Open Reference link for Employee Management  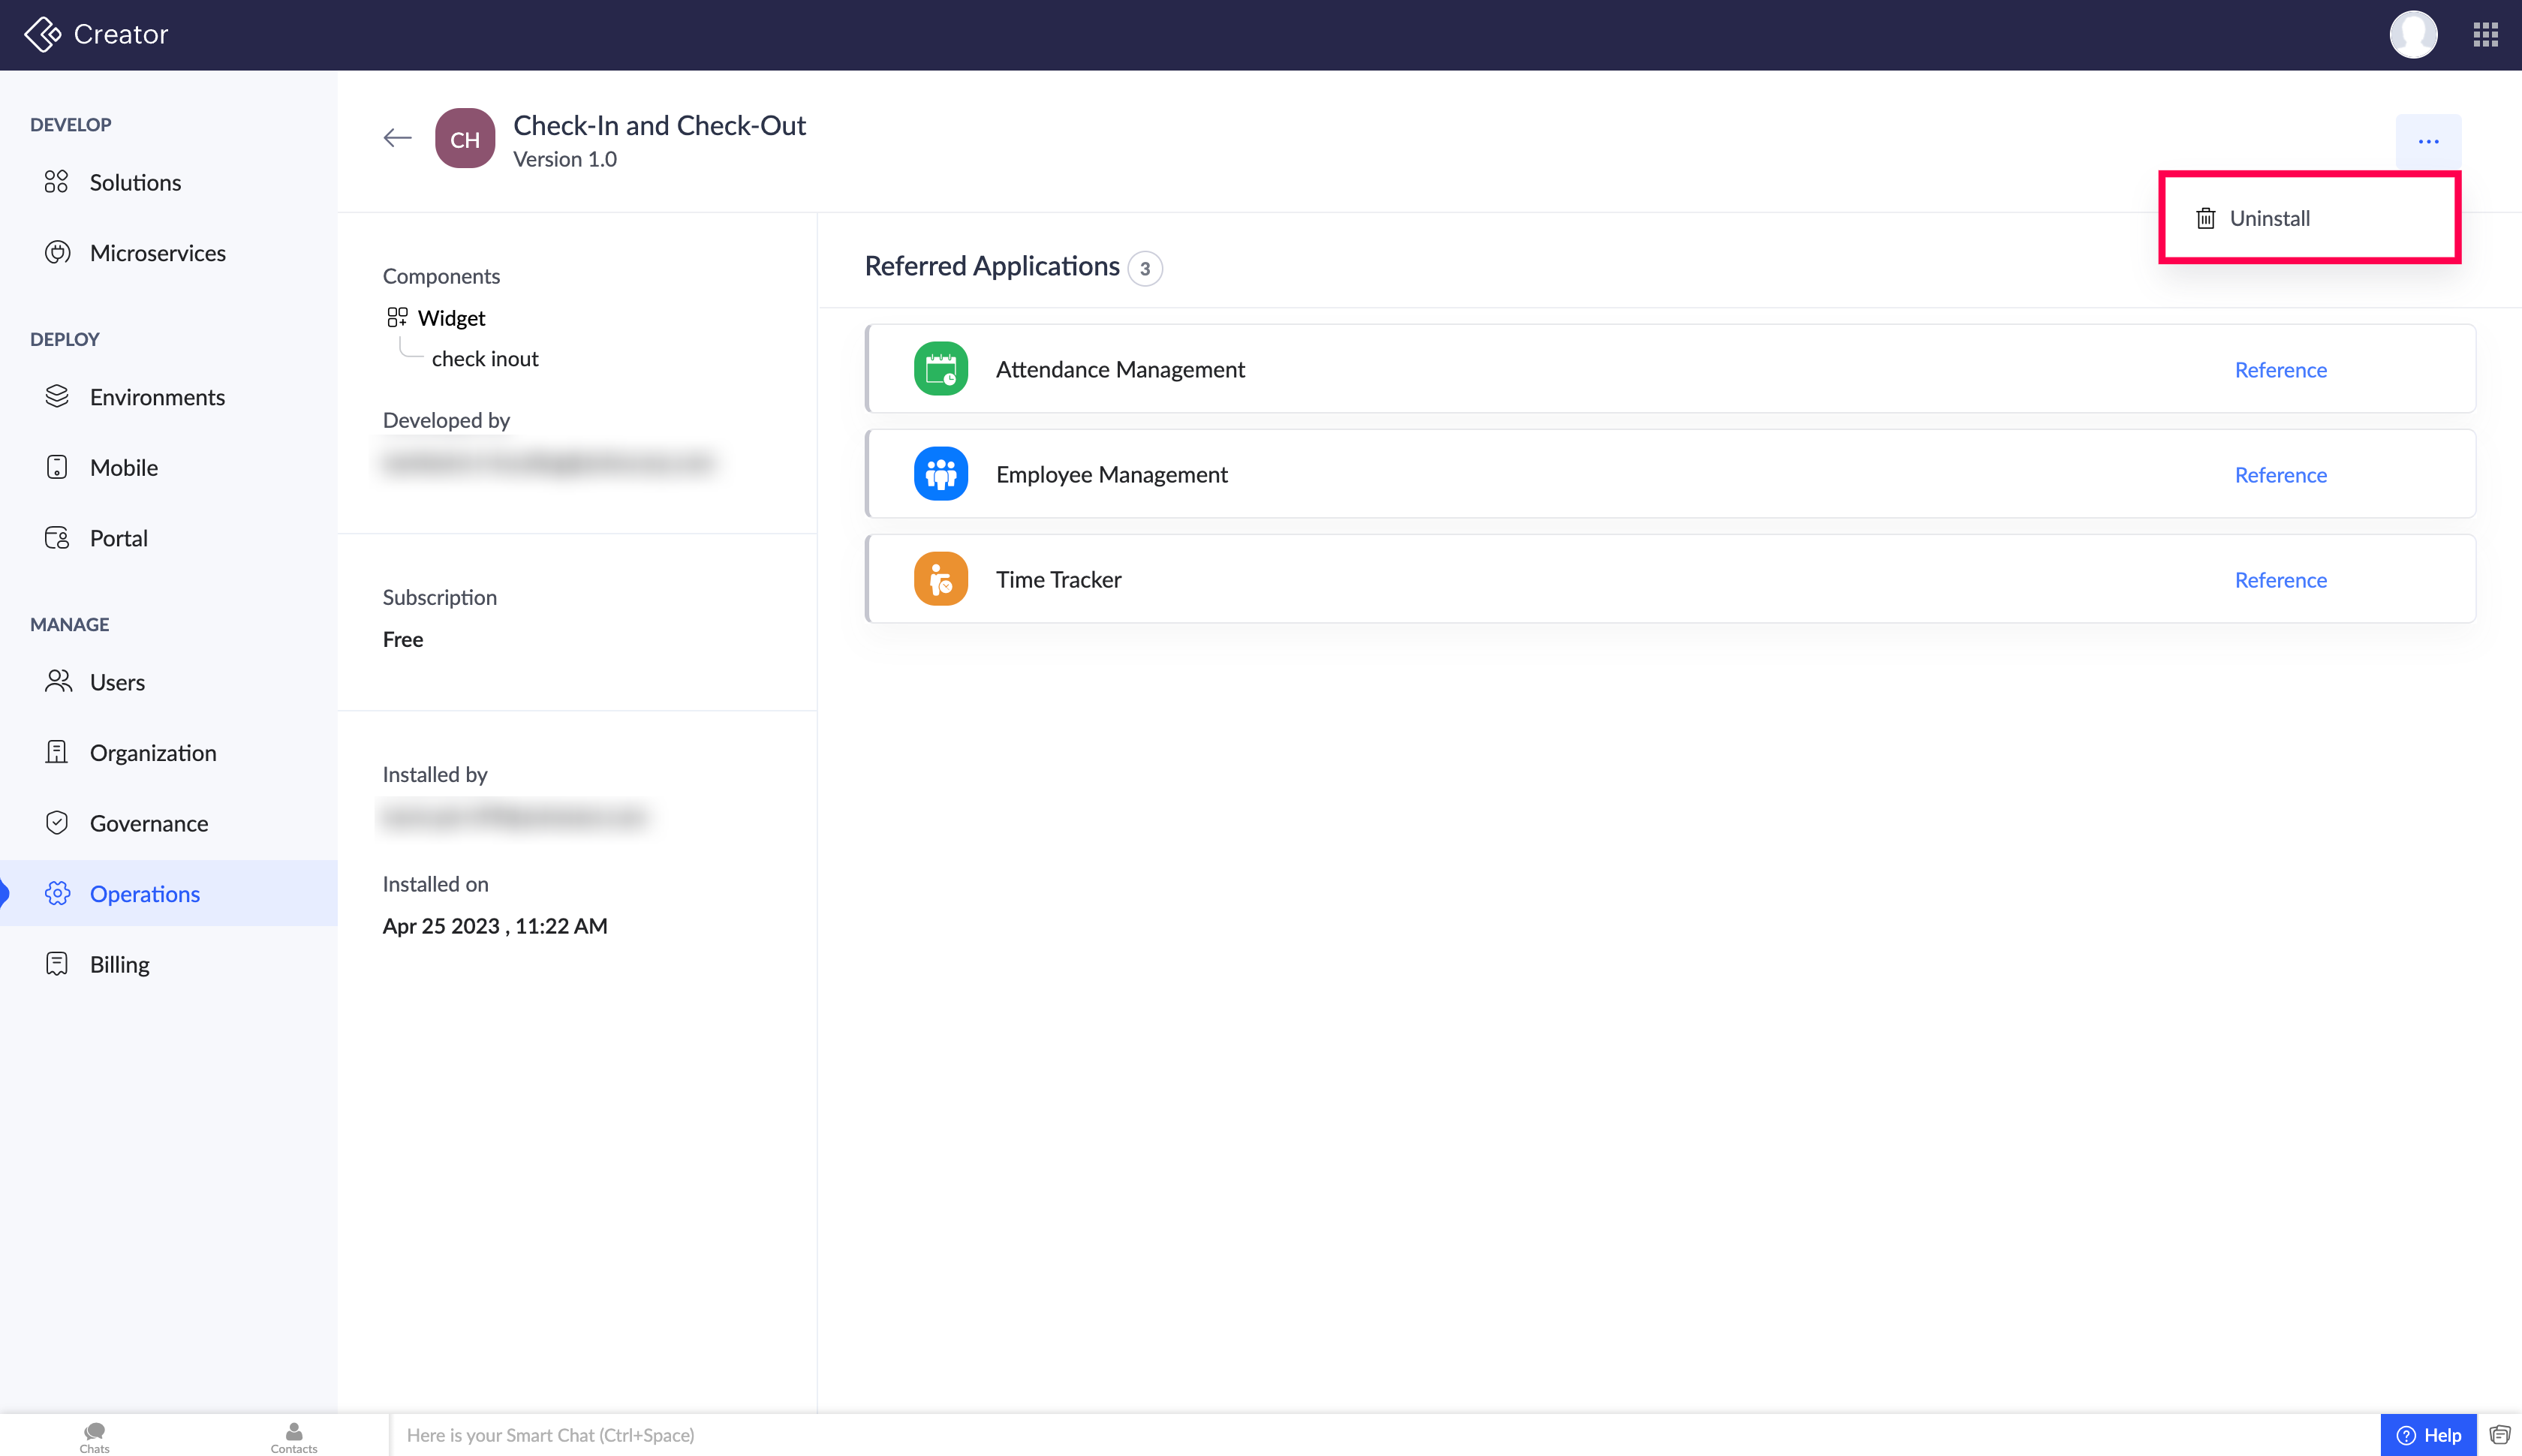pyautogui.click(x=2279, y=475)
